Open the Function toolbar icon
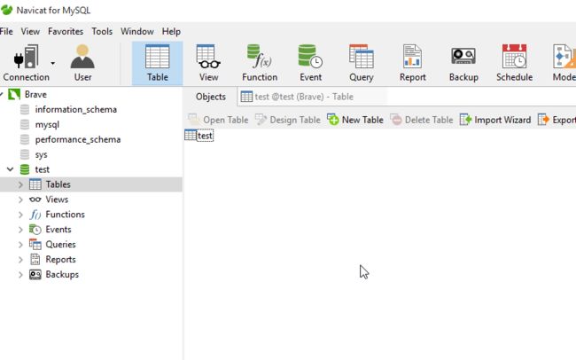 tap(260, 63)
